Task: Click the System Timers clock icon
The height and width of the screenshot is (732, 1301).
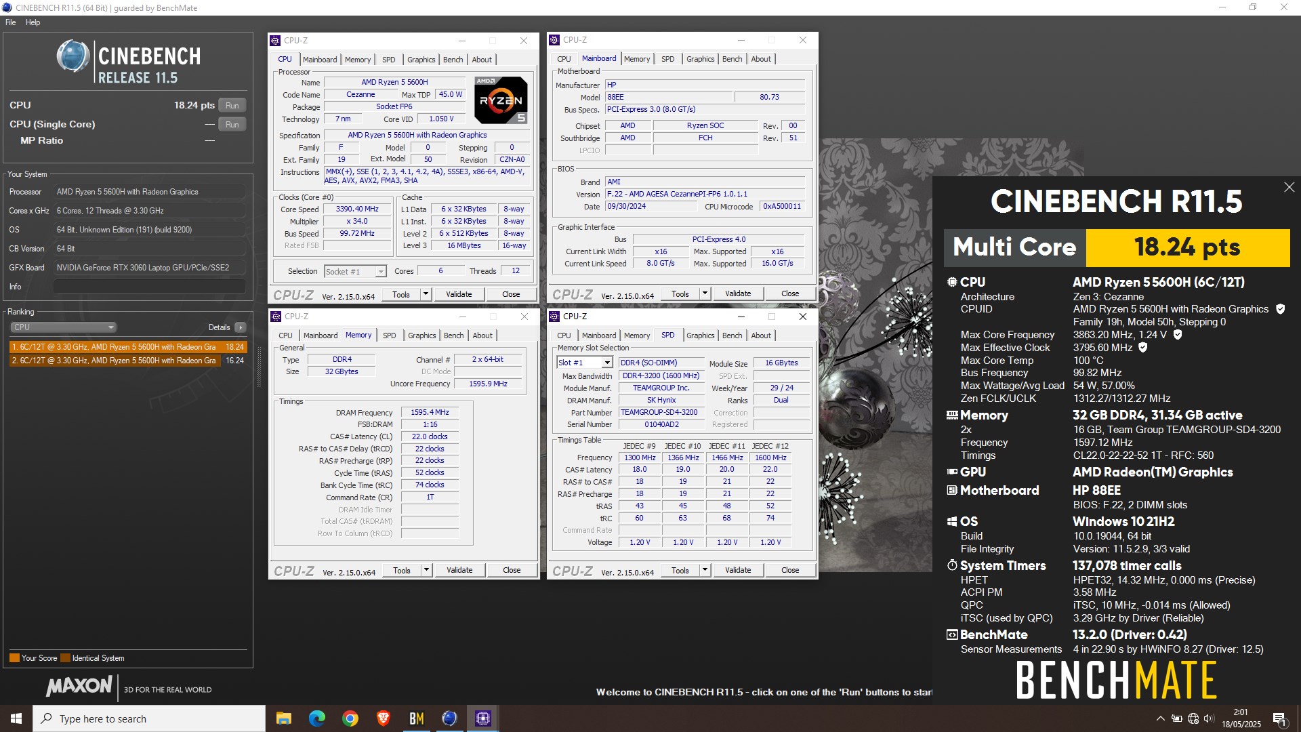Action: (x=952, y=565)
